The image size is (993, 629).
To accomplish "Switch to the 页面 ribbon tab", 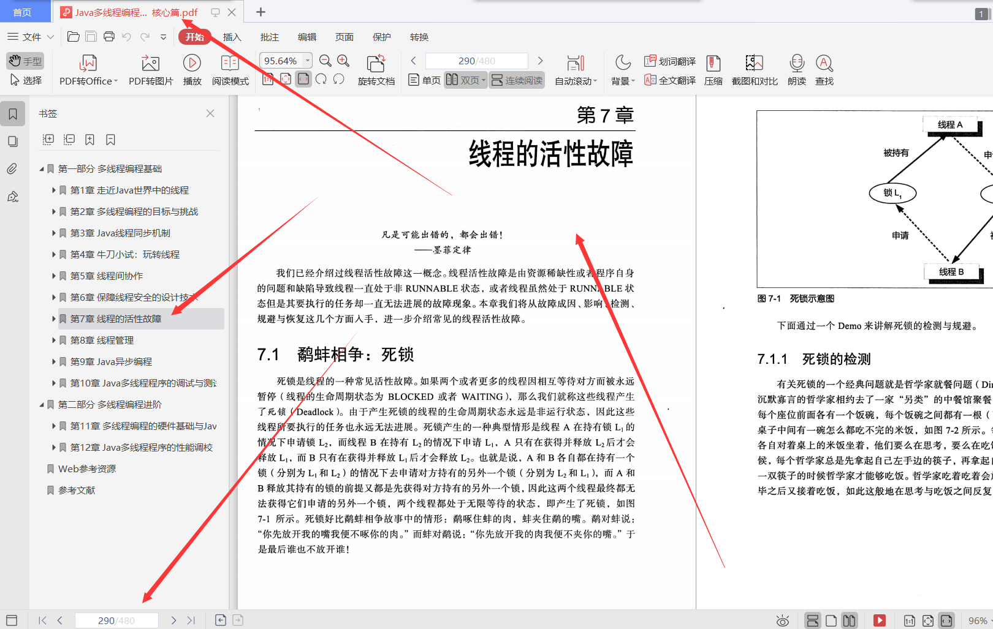I will 344,37.
